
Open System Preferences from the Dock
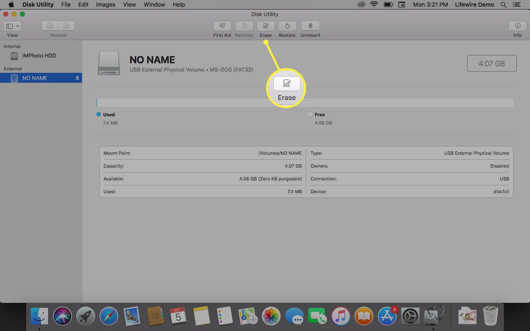pyautogui.click(x=410, y=317)
